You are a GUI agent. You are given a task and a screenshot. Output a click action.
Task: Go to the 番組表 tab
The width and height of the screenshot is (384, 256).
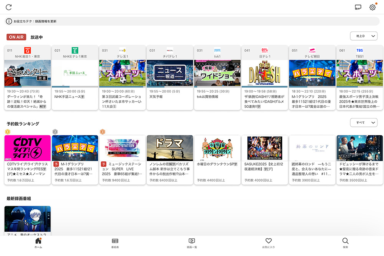click(115, 243)
